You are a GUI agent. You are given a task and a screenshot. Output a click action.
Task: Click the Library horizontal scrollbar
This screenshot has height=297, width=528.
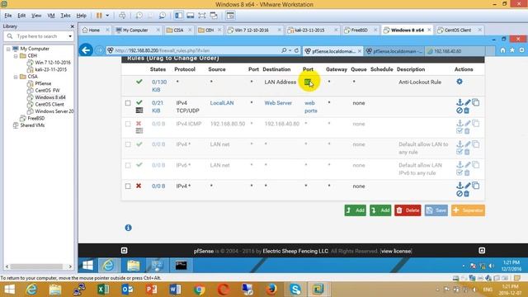(36, 266)
